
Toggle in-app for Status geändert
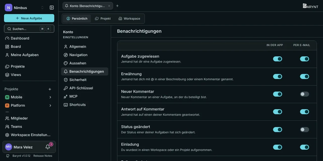278,130
